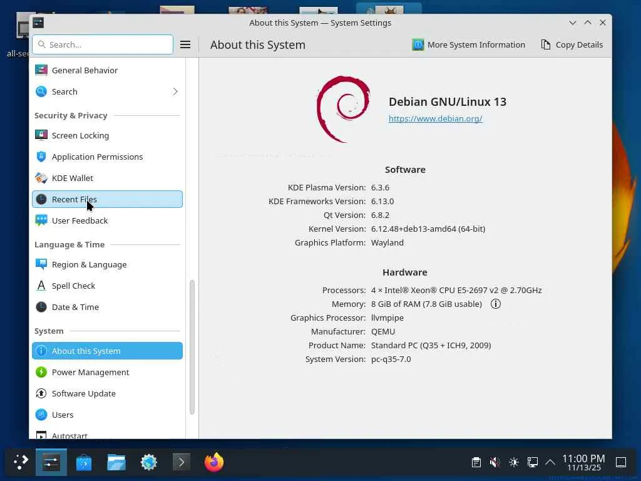641x481 pixels.
Task: Click Copy Details button
Action: coord(572,44)
